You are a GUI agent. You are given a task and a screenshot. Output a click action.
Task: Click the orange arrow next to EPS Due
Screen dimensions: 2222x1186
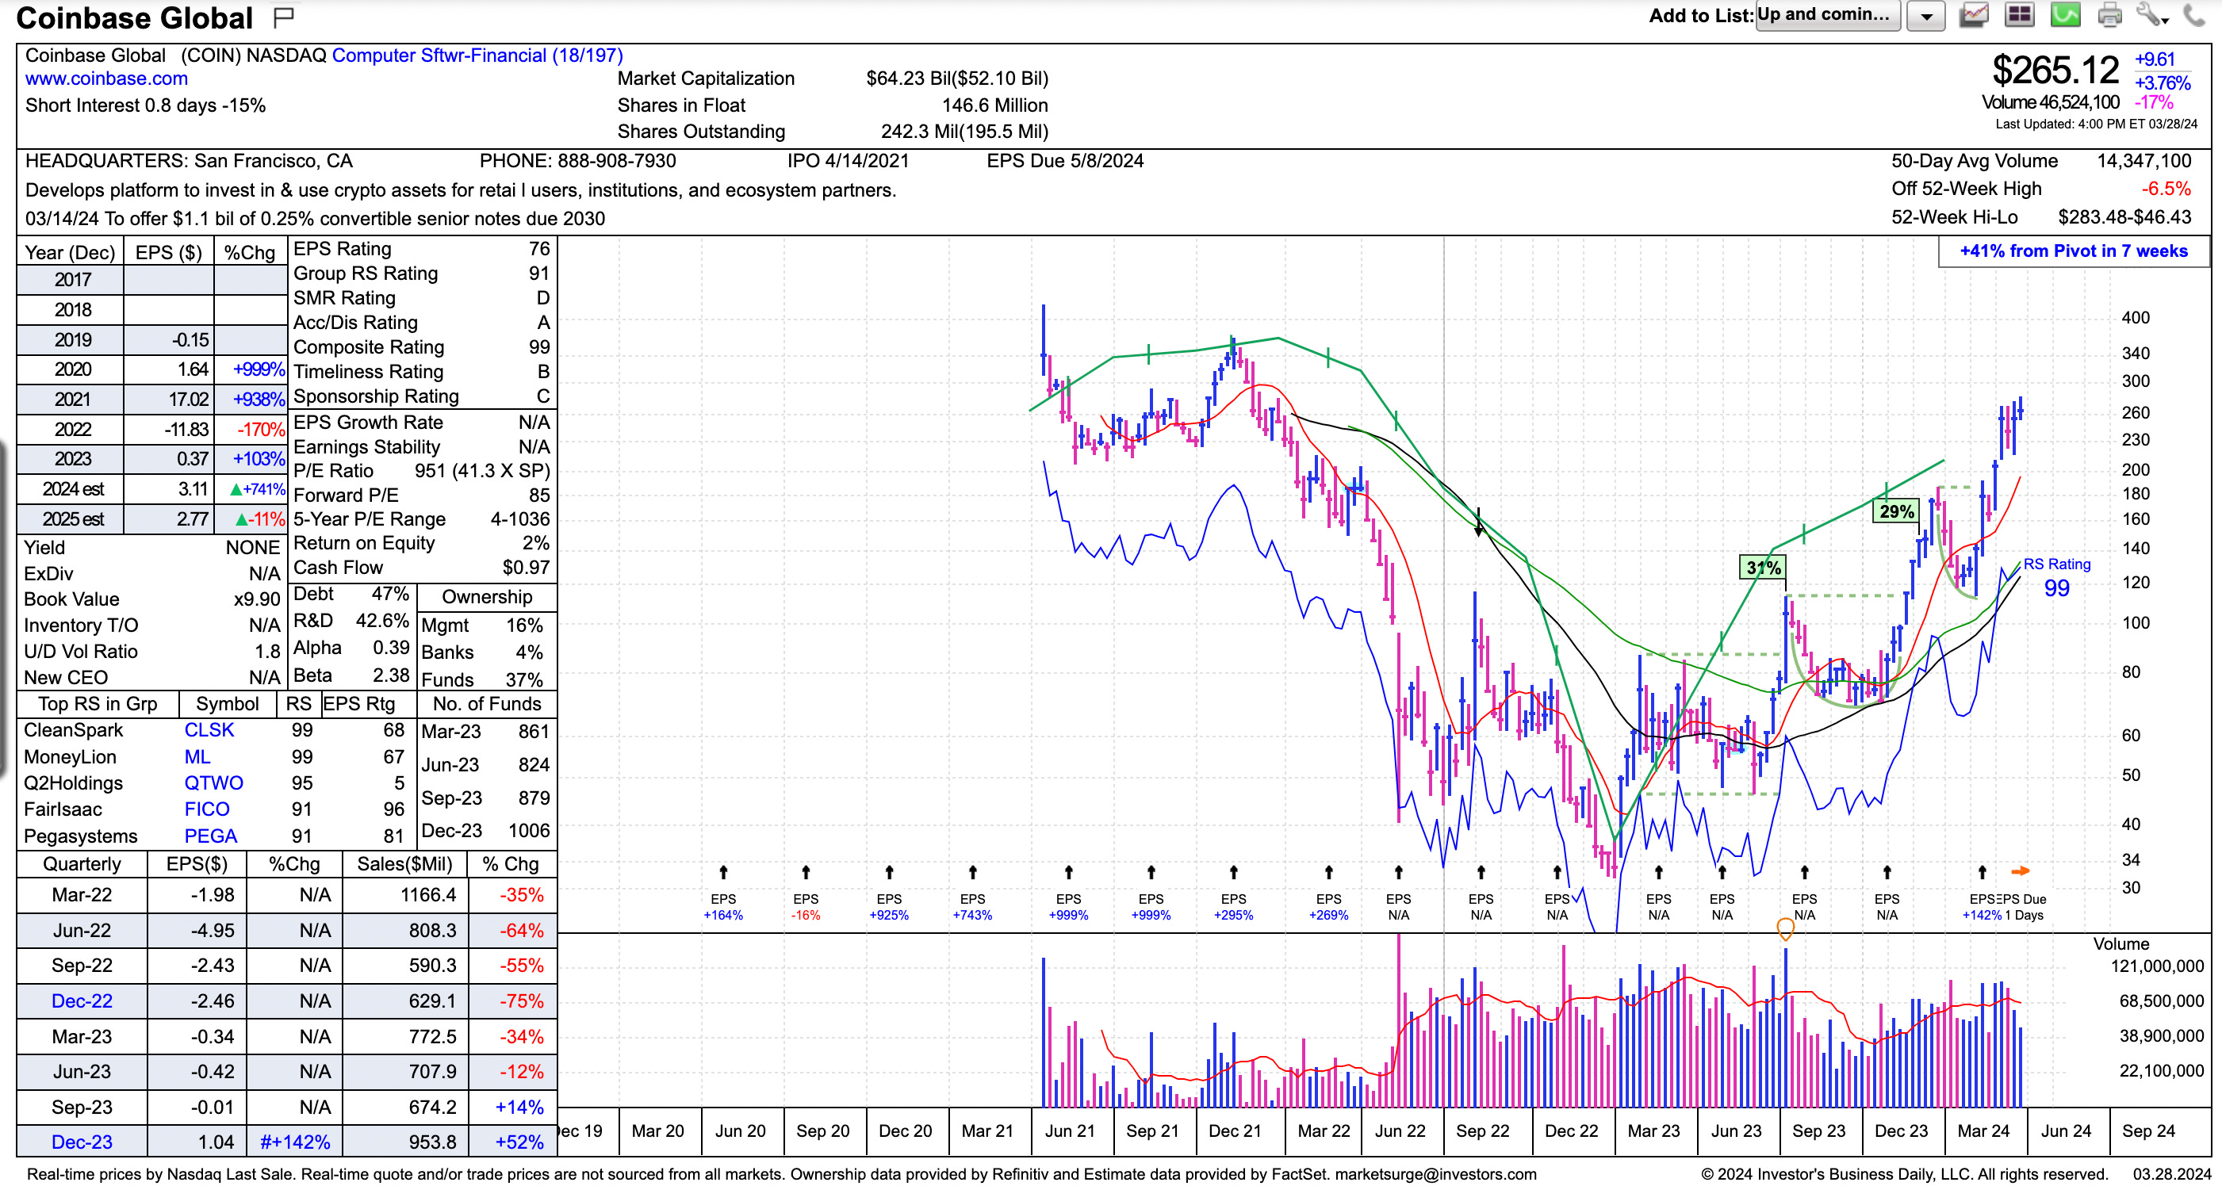click(x=2020, y=871)
